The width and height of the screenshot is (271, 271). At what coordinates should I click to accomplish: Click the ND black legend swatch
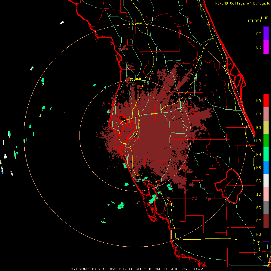[266, 234]
